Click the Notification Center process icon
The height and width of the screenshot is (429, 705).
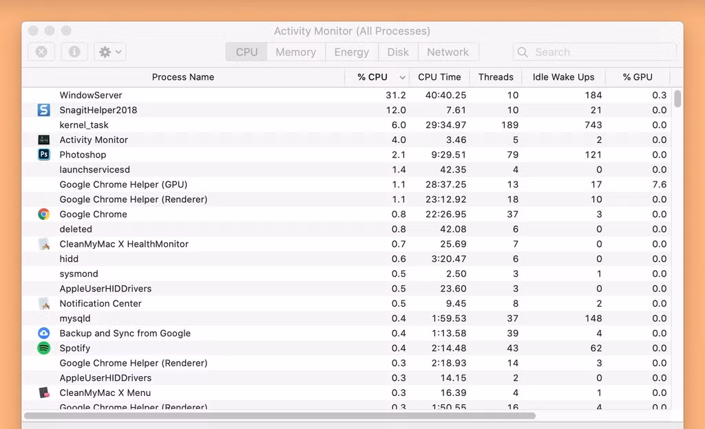(x=43, y=303)
